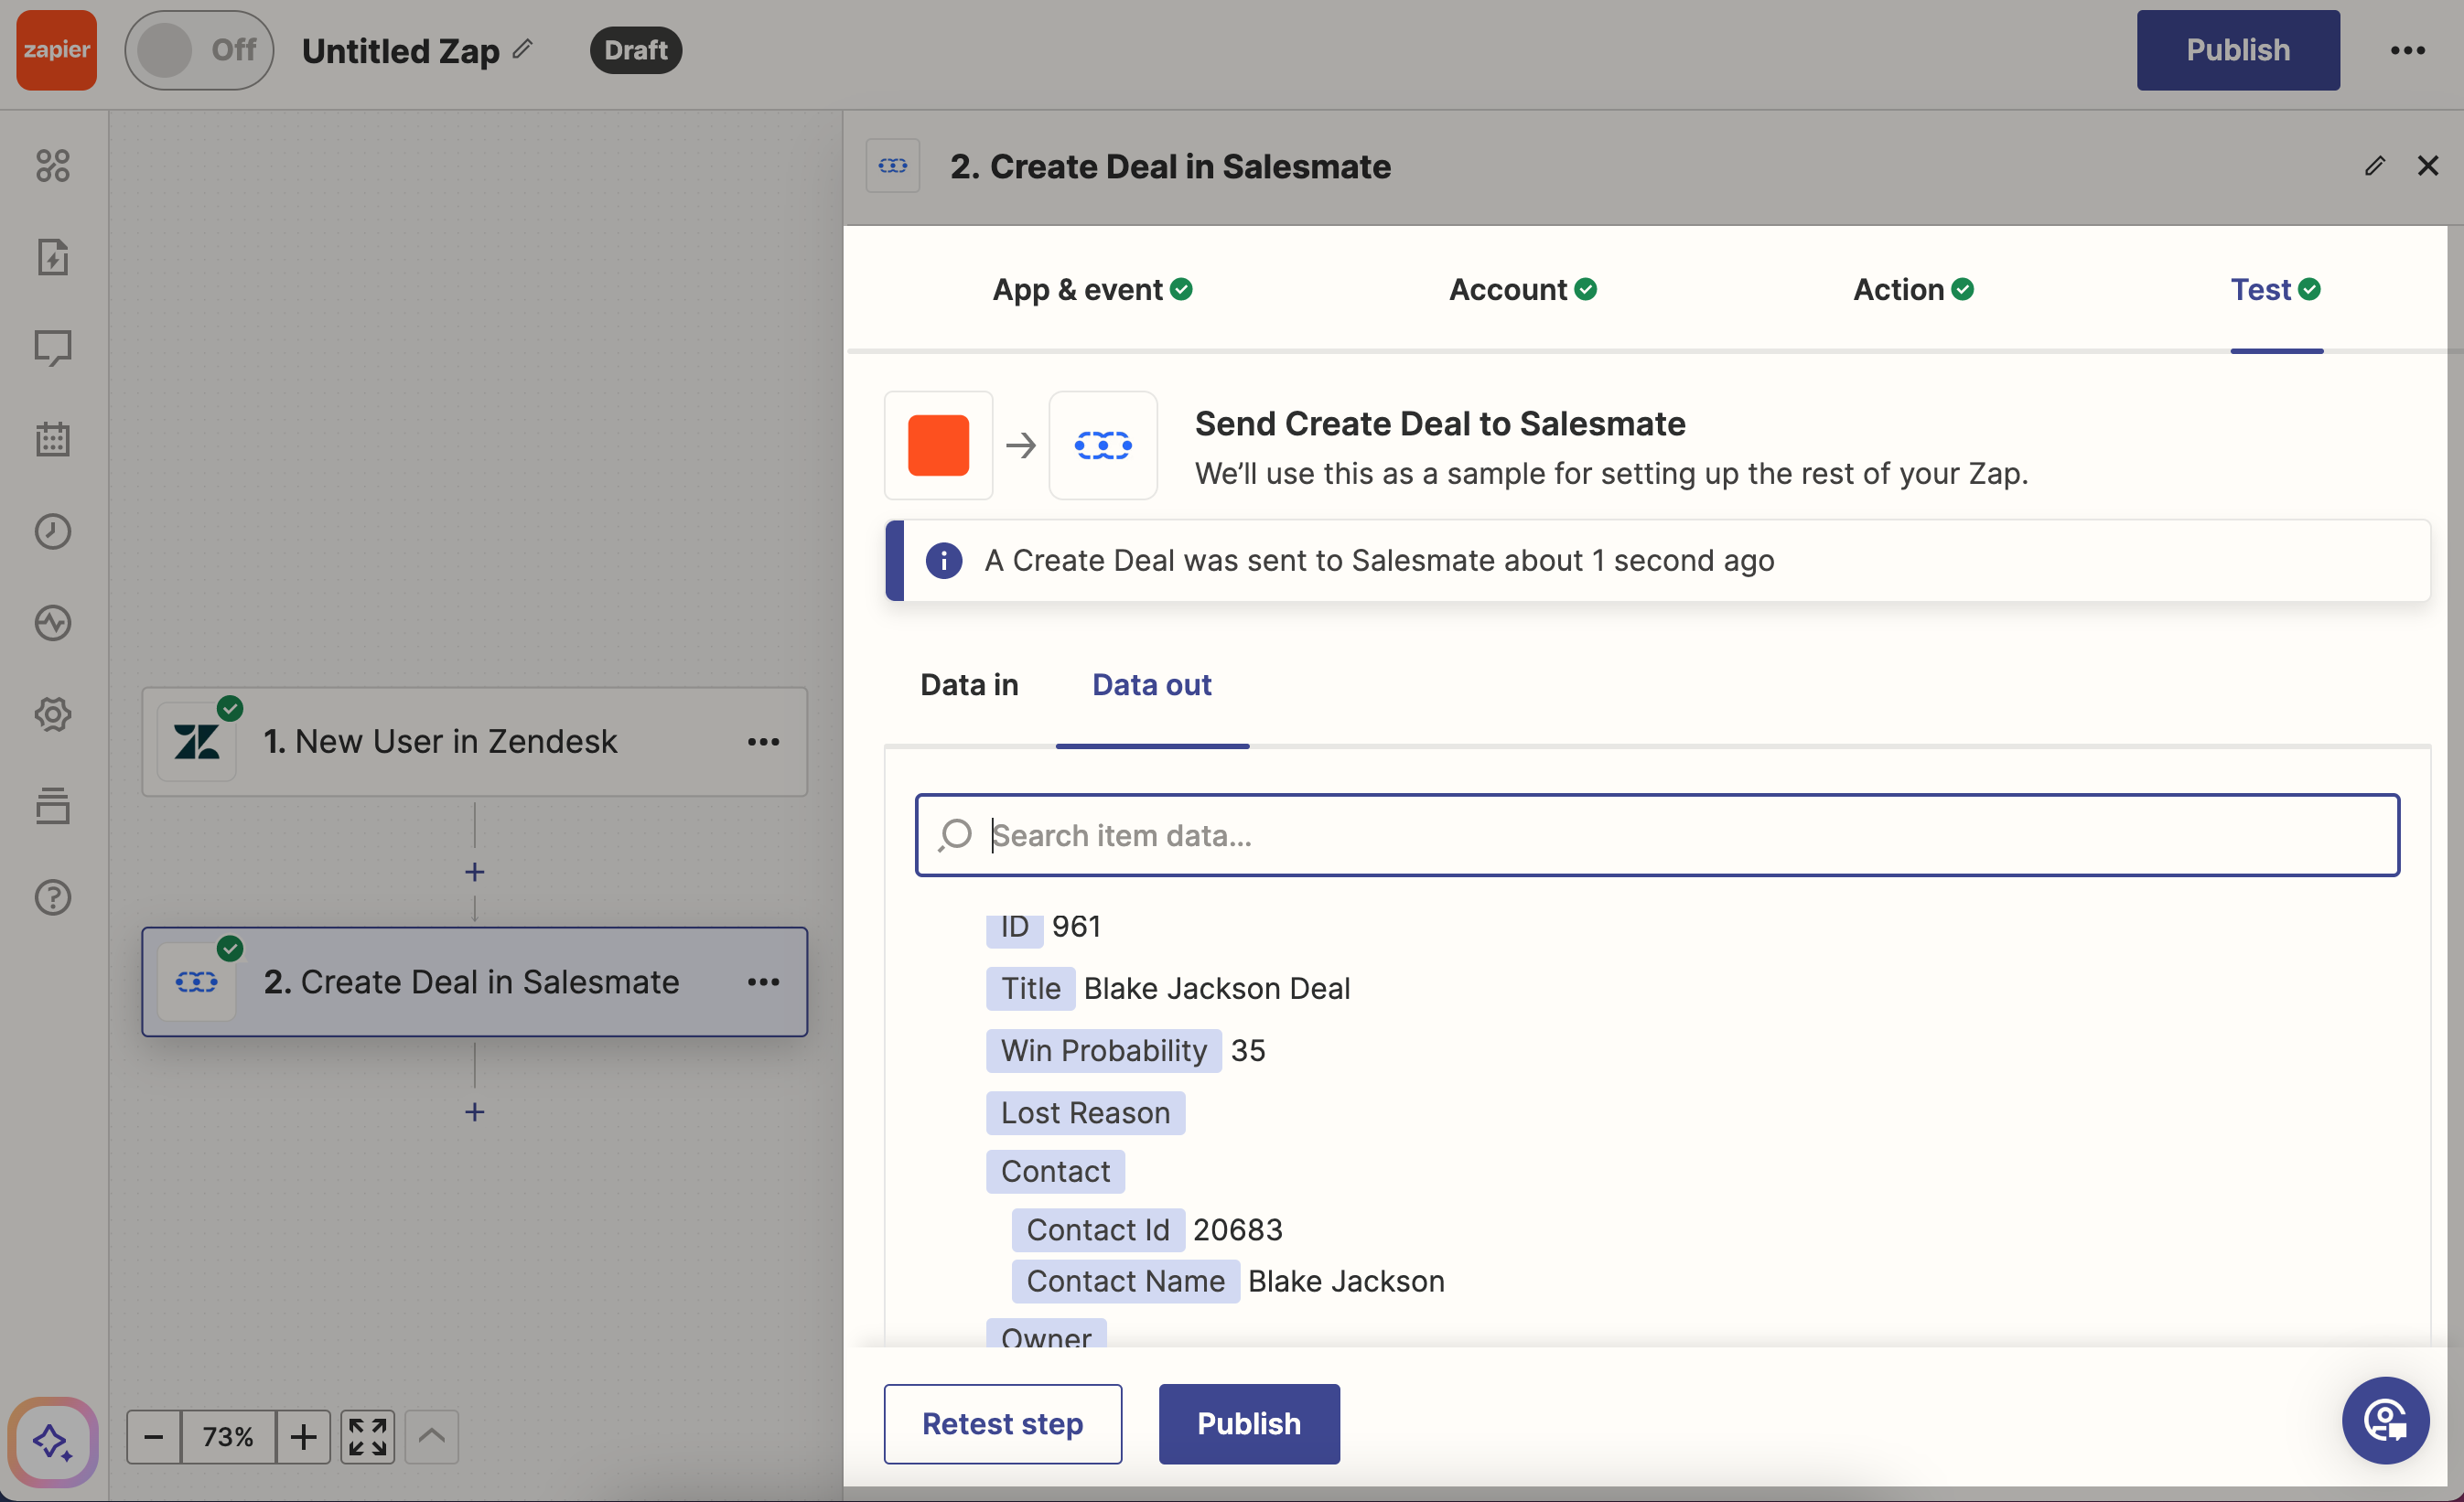
Task: Switch to the Action tab
Action: 1912,290
